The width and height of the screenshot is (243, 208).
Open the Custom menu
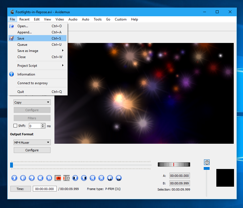121,19
